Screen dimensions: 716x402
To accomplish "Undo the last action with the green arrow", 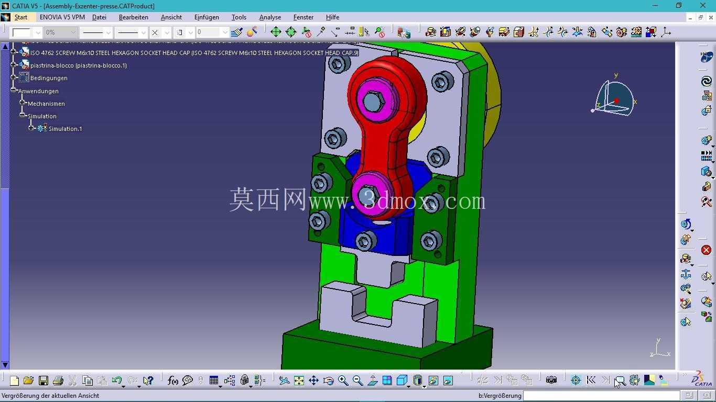I will (x=116, y=381).
